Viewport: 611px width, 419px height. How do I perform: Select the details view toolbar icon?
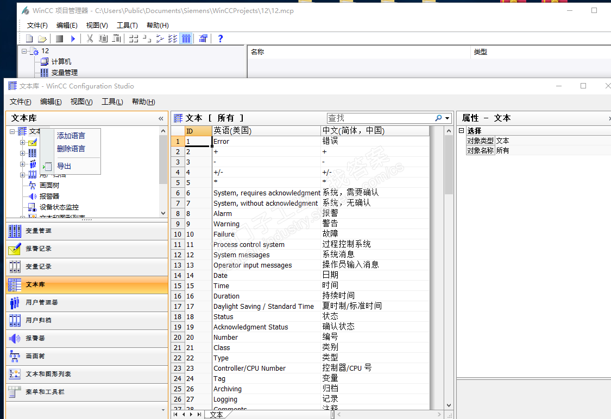[x=186, y=39]
